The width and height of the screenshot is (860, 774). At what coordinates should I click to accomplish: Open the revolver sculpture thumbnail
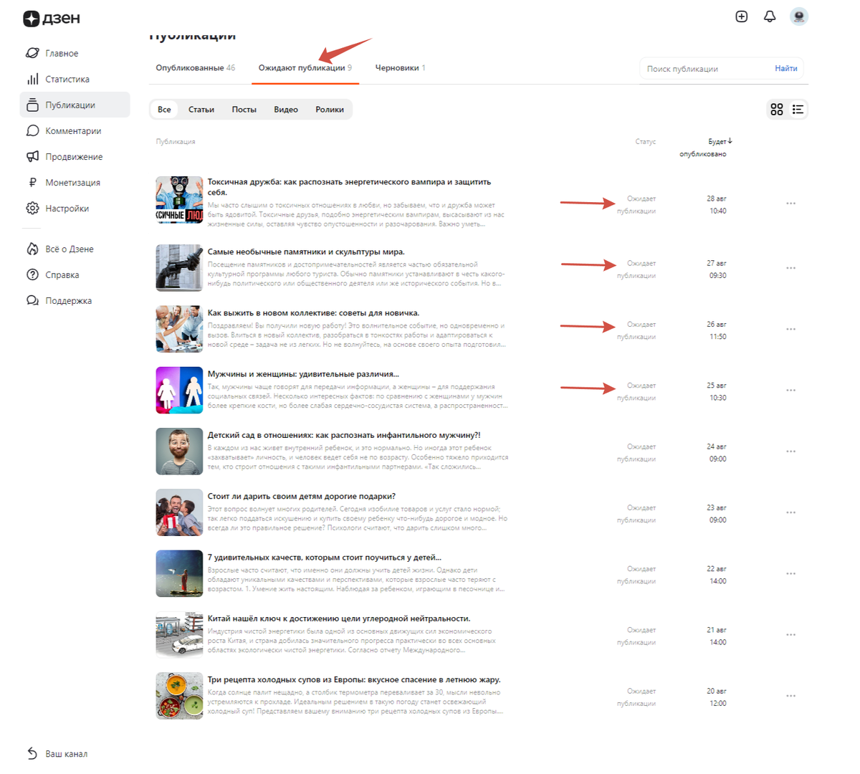179,268
